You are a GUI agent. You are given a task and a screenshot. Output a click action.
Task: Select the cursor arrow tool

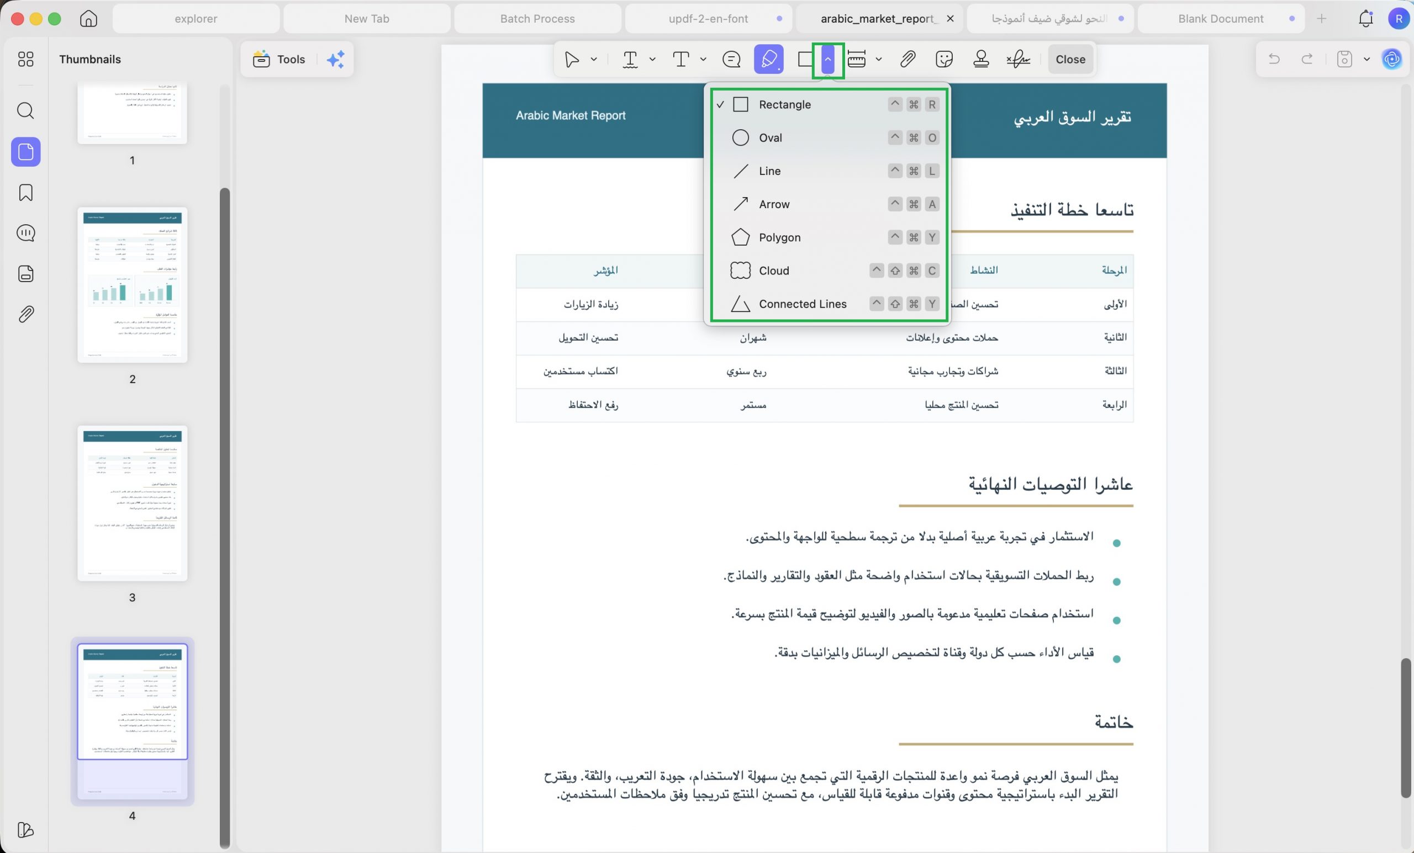point(572,59)
